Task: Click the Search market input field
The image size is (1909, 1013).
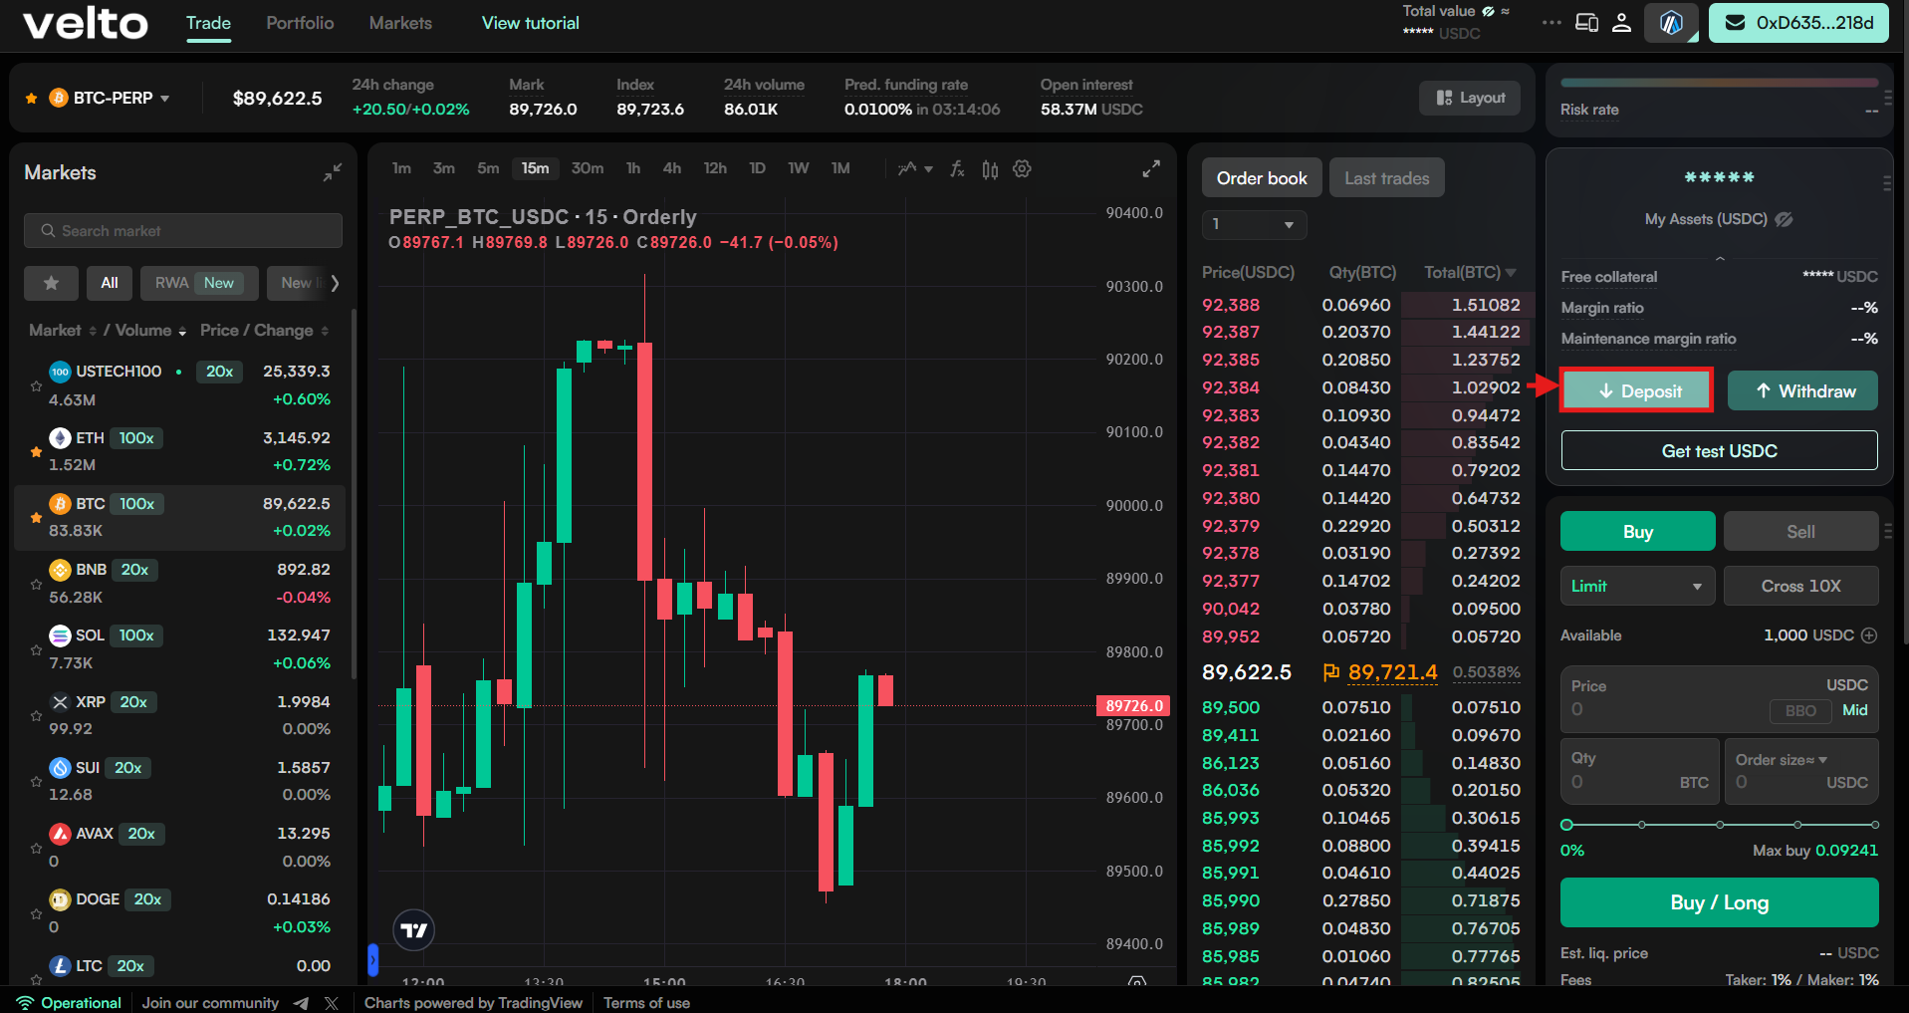Action: pos(182,230)
